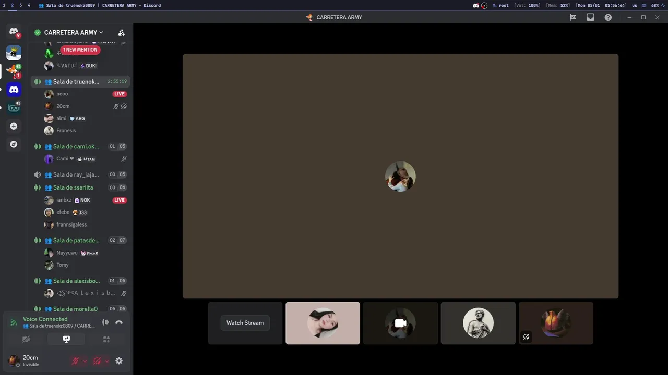Click the Discord tray icon in top bar
The image size is (668, 375).
[475, 5]
